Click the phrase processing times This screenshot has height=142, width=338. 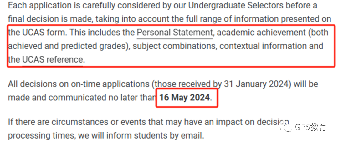(x=42, y=136)
